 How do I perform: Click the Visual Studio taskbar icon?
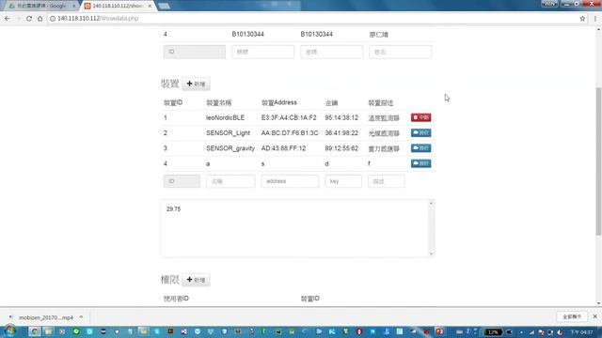tap(184, 331)
